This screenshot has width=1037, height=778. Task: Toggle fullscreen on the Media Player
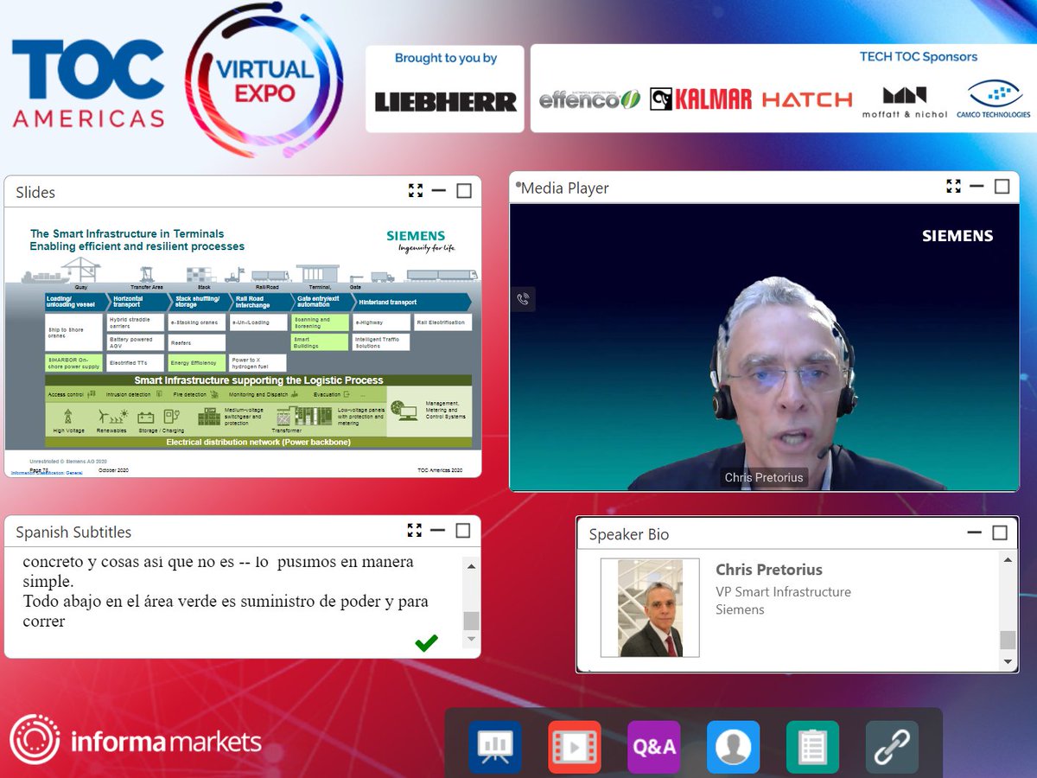(953, 185)
